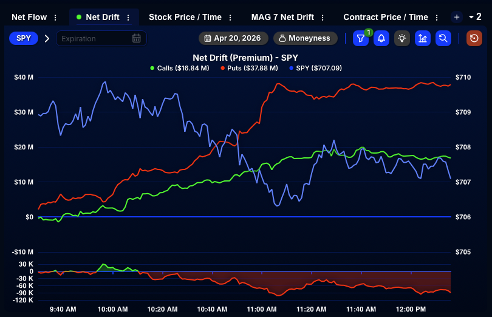Image resolution: width=492 pixels, height=317 pixels.
Task: Open the filter icon with badge 1
Action: coord(361,39)
